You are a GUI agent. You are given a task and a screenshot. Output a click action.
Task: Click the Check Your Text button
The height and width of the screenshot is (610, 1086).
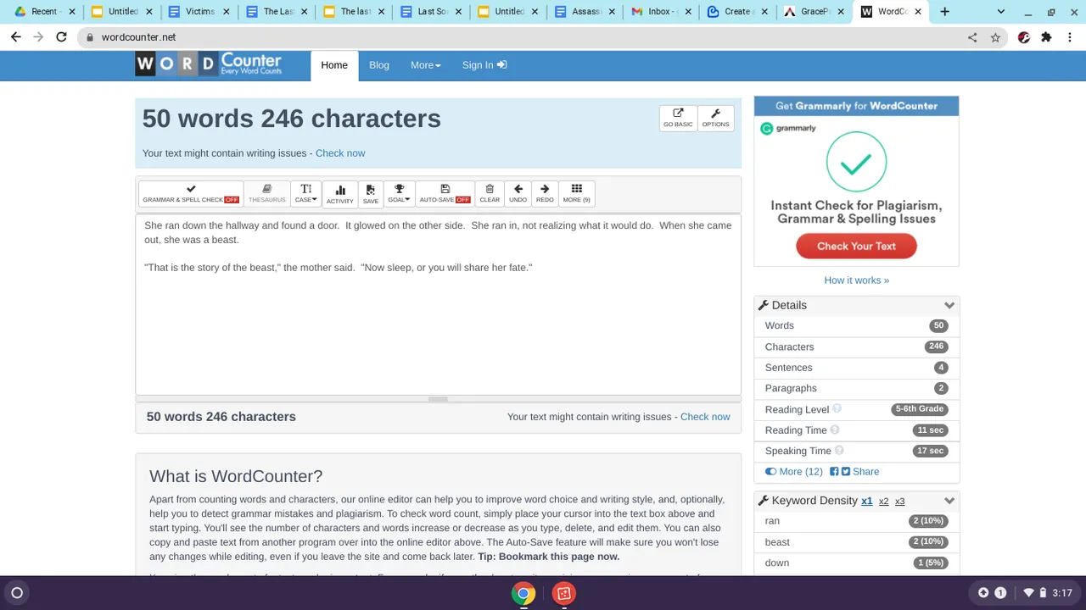(857, 246)
